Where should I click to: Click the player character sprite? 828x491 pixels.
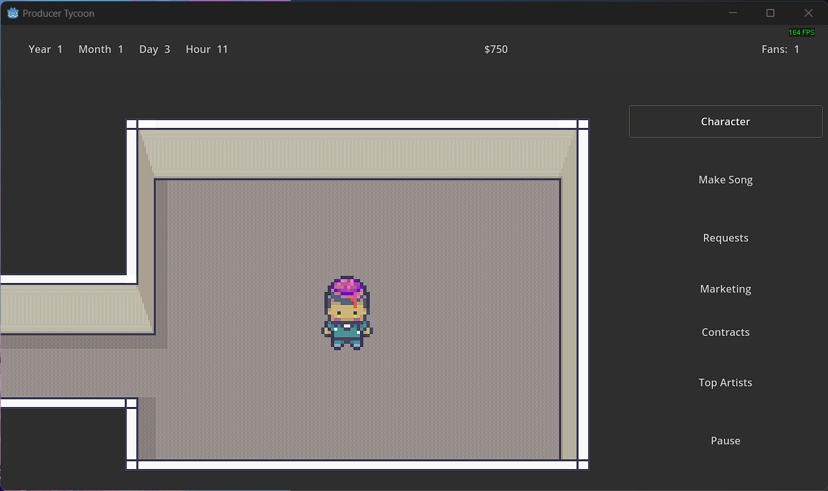(347, 313)
